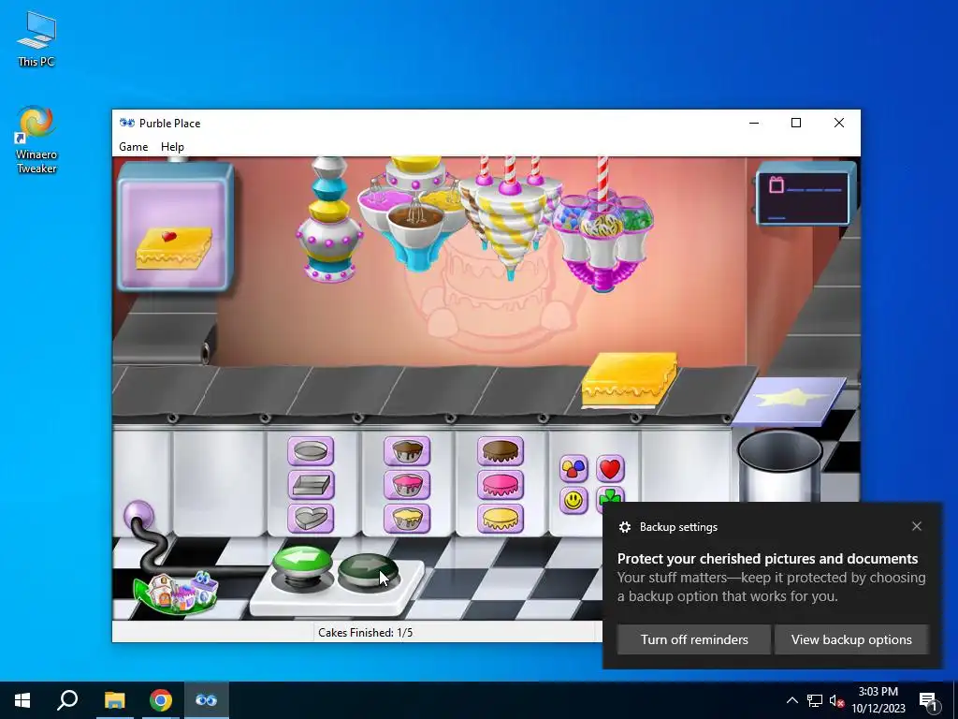Screen dimensions: 958x719
Task: Launch Google Chrome from taskbar
Action: 161,700
